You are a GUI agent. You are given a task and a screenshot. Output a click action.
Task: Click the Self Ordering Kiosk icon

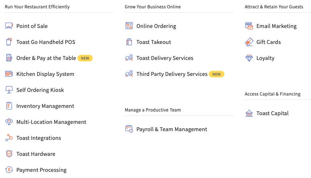pyautogui.click(x=9, y=90)
